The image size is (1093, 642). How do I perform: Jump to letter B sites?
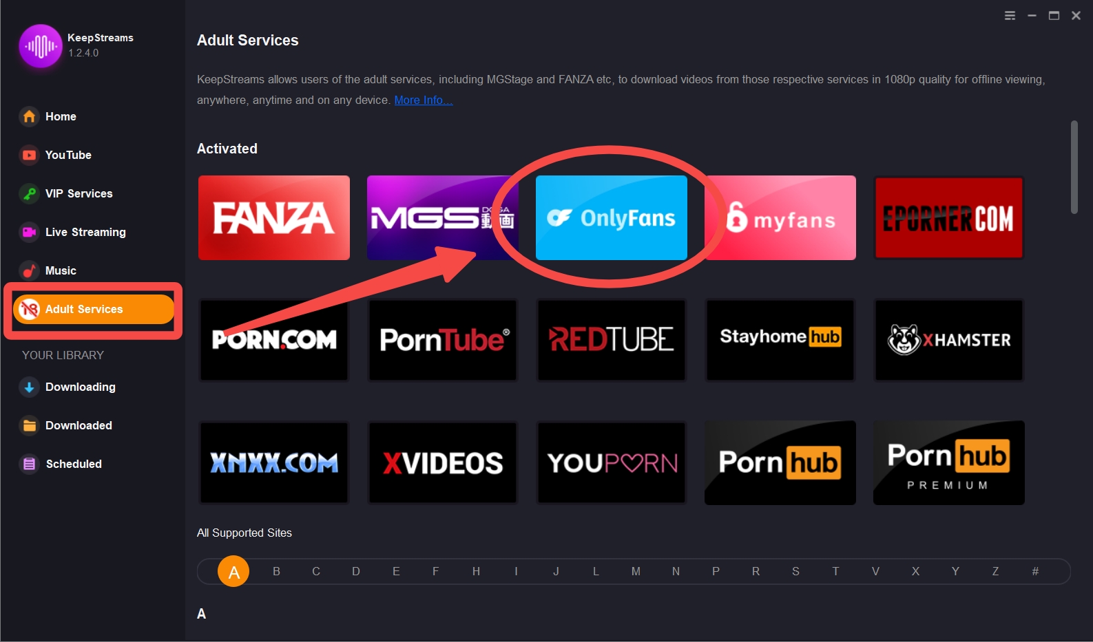point(276,571)
